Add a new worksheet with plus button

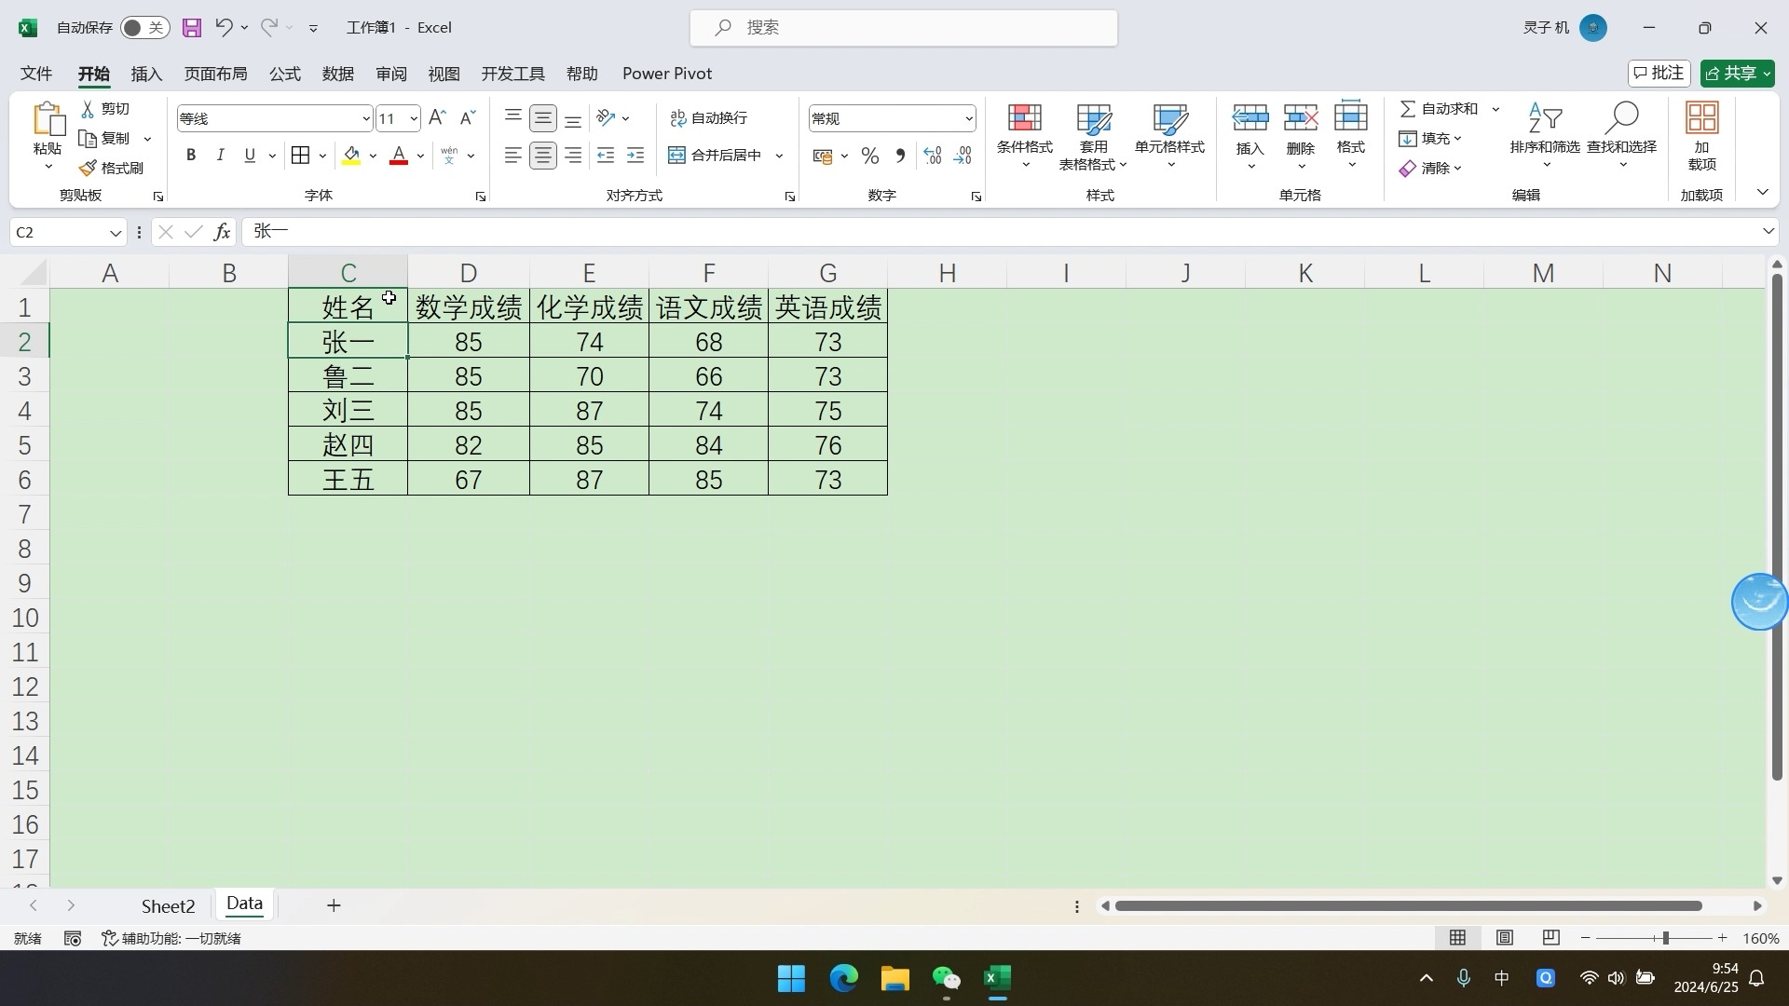click(x=334, y=904)
